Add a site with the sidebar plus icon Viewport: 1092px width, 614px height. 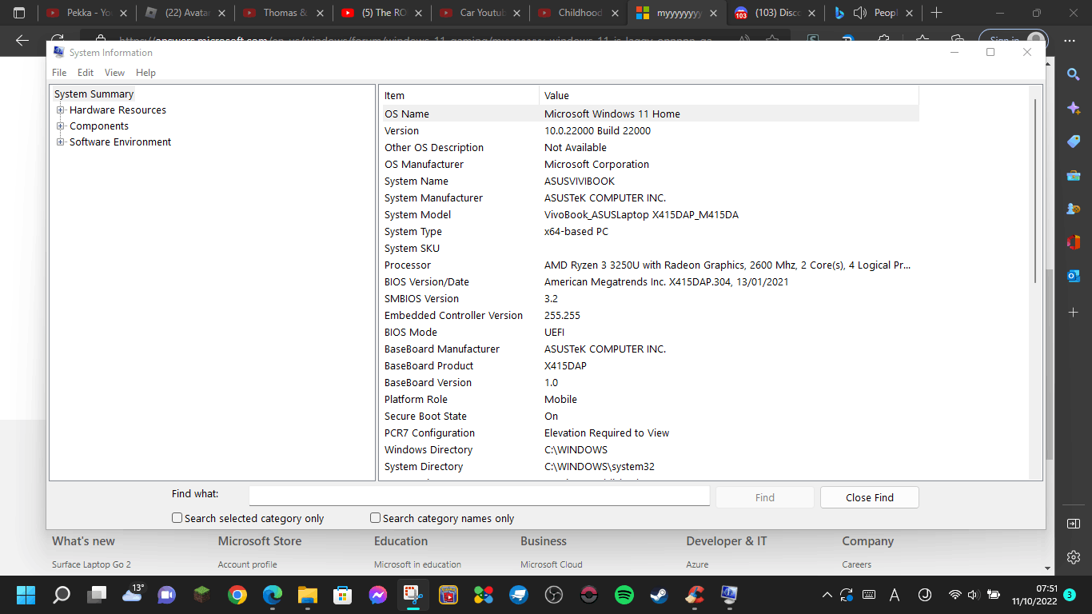click(x=1074, y=312)
